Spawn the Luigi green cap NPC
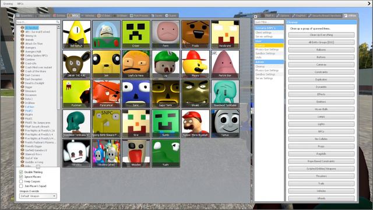 pyautogui.click(x=166, y=64)
